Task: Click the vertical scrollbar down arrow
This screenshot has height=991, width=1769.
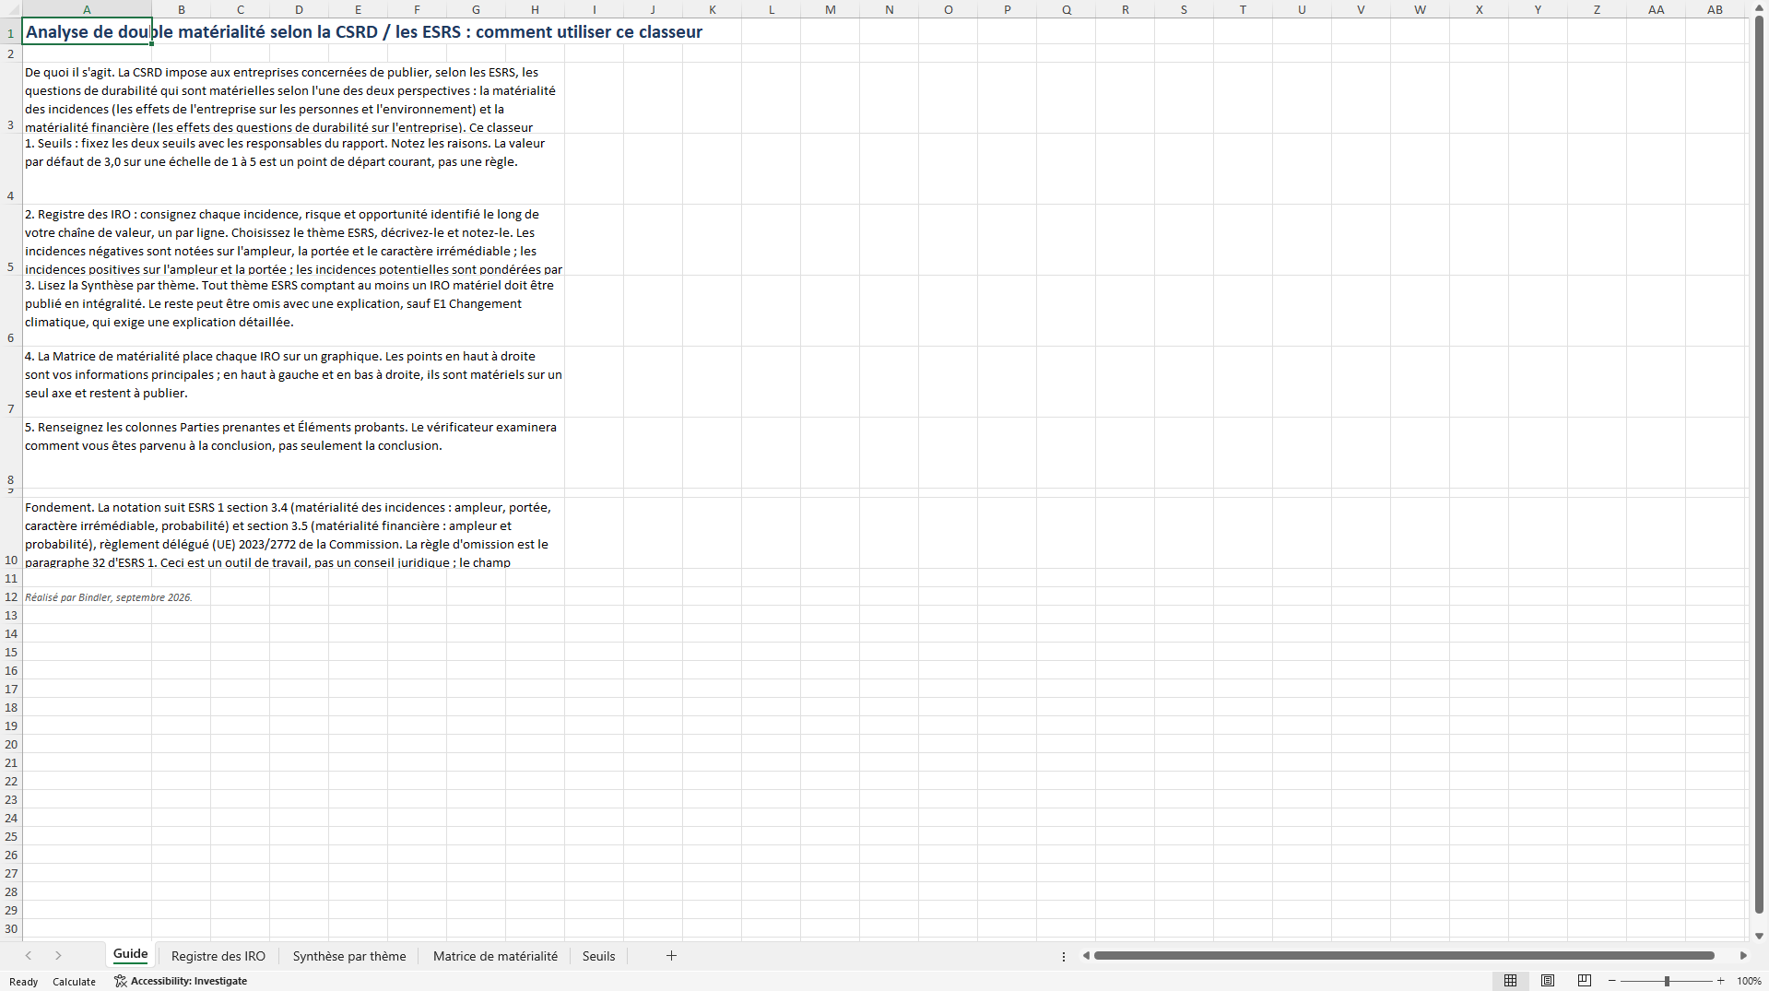Action: coord(1759,936)
